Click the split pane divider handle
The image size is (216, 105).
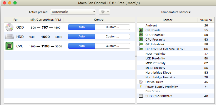pyautogui.click(x=136, y=56)
